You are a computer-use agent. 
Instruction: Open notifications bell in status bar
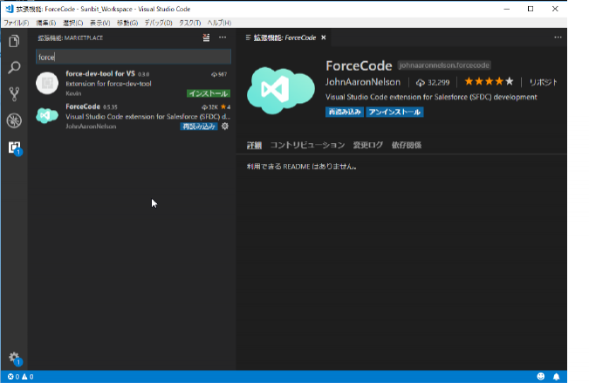[557, 376]
